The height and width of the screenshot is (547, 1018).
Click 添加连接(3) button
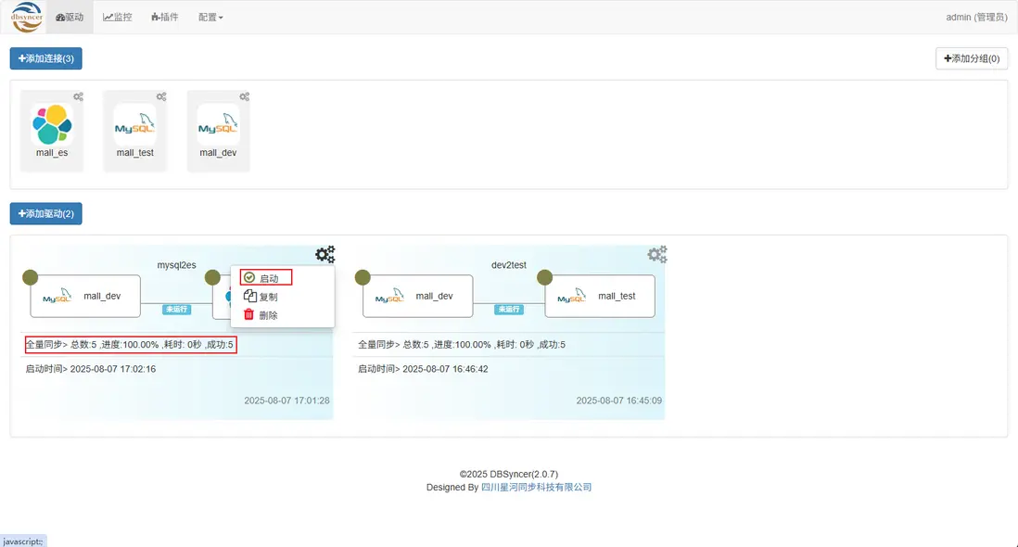click(x=46, y=58)
